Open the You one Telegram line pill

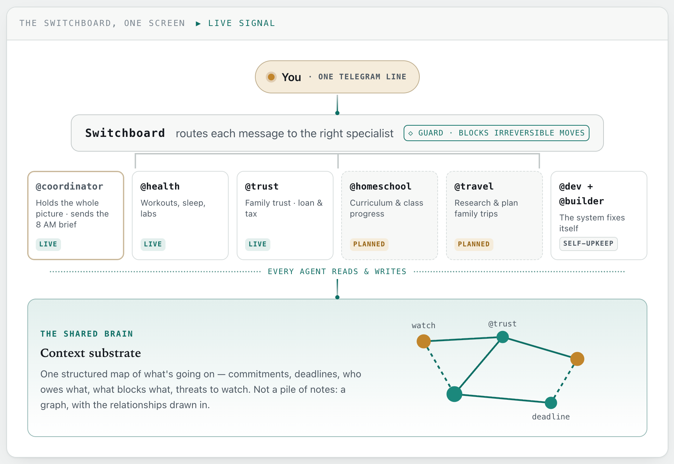click(337, 77)
